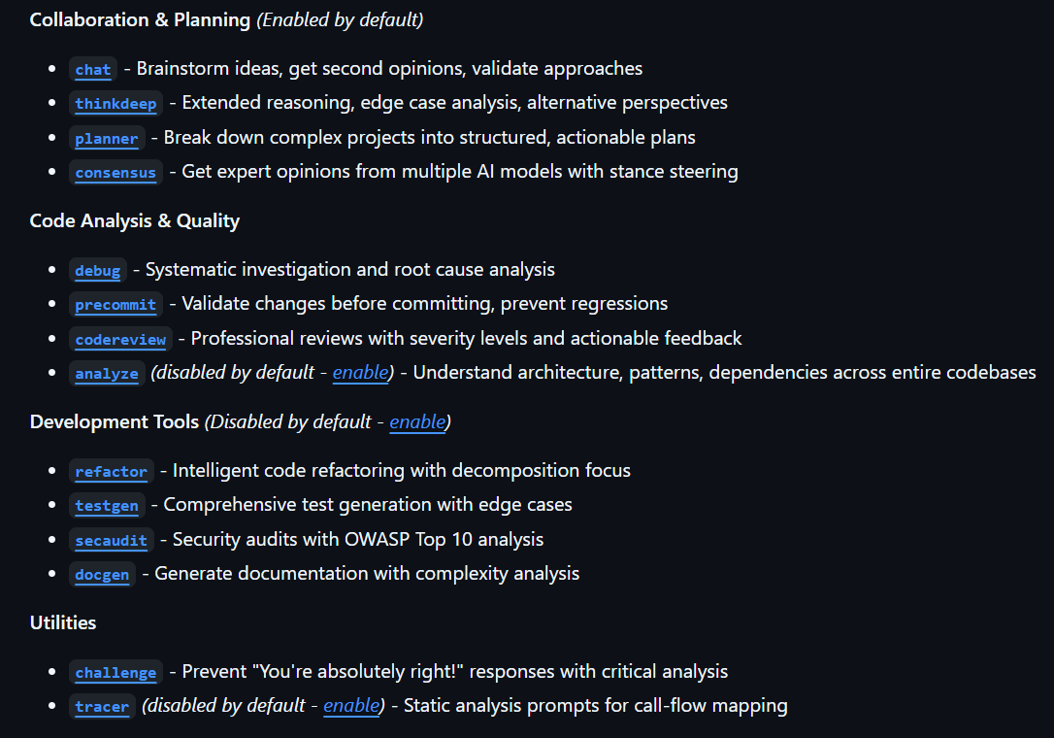Open the chat tool link

93,70
